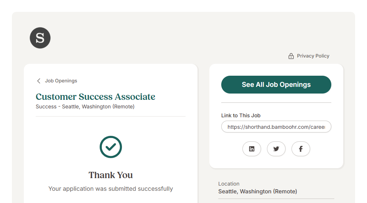367x203 pixels.
Task: Click the Shorthand "S" company logo
Action: (x=40, y=38)
